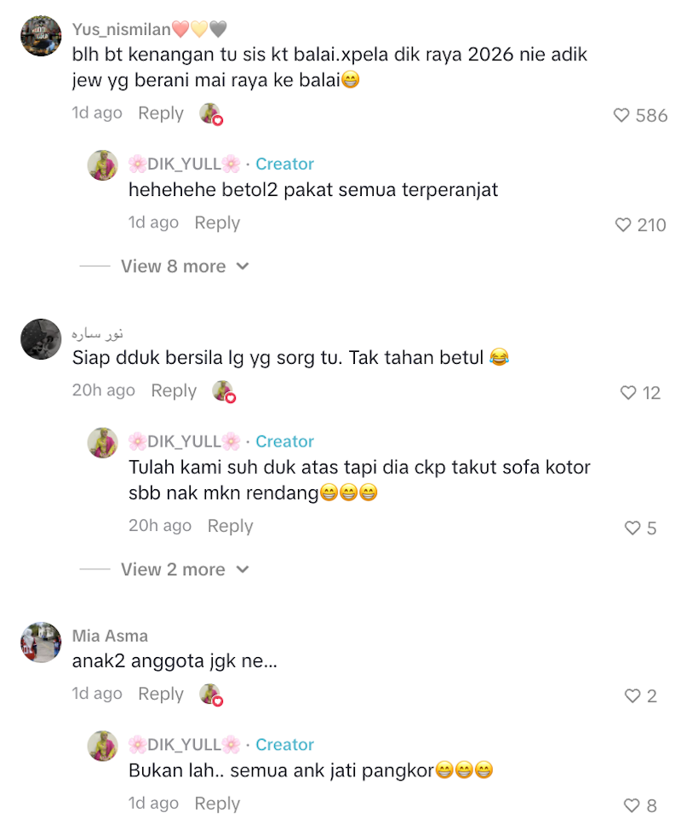This screenshot has width=681, height=836.
Task: Tap the heart on the 'Siap dduk bersila' comment
Action: (628, 393)
